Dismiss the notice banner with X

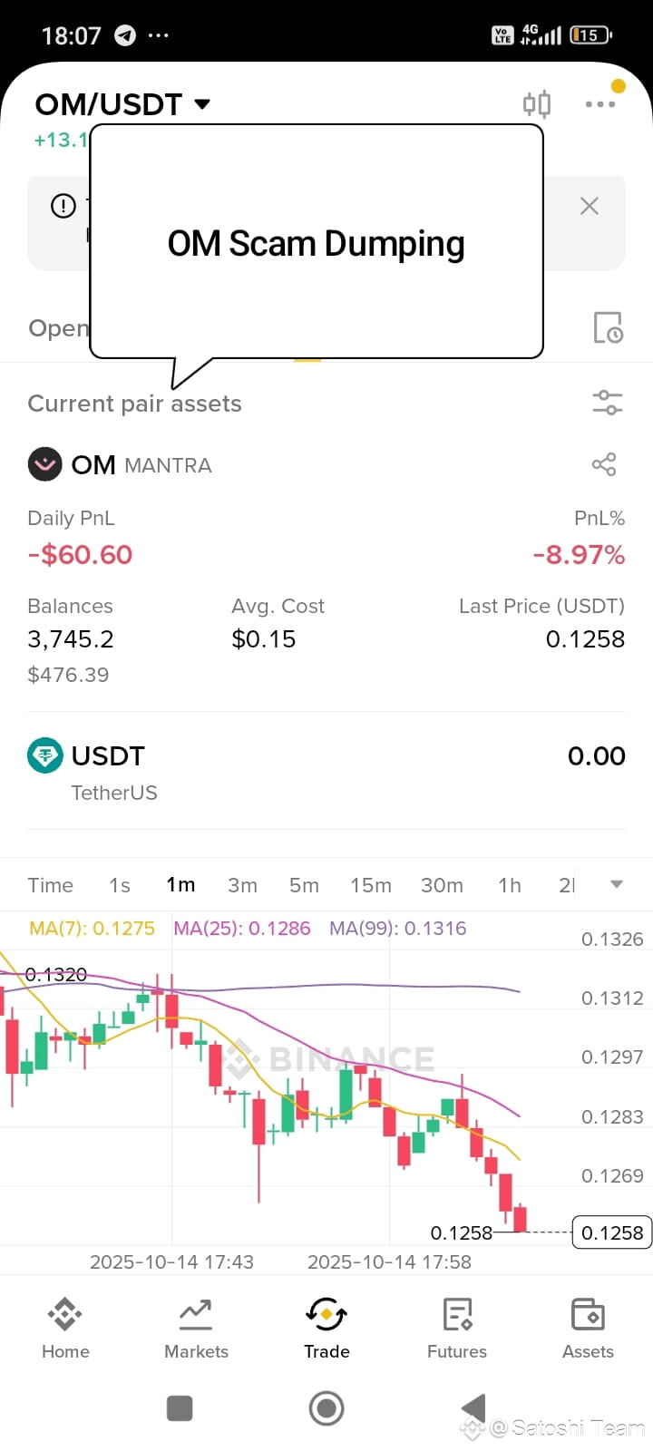[590, 206]
